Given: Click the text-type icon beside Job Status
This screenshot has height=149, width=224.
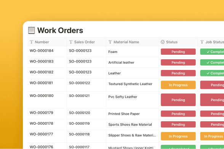Looking at the screenshot, I should tap(202, 42).
